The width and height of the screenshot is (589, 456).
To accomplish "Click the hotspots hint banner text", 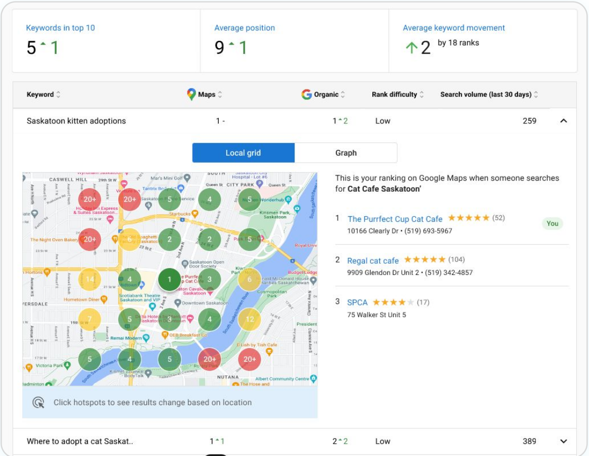I will click(153, 403).
